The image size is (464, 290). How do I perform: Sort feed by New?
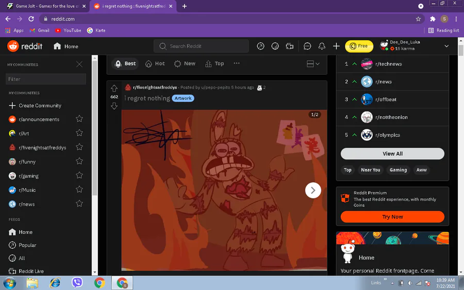pos(185,63)
